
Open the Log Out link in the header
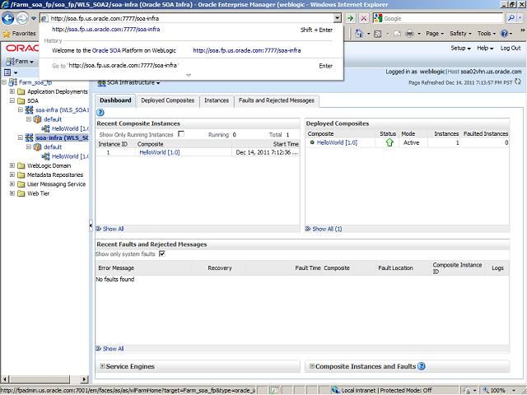(x=509, y=49)
